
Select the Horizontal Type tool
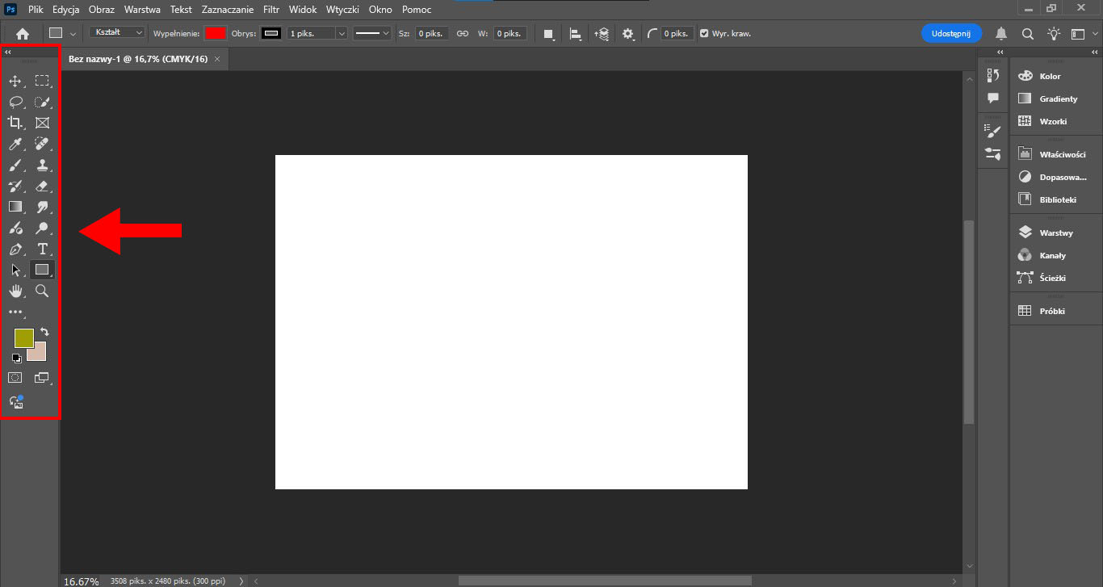coord(42,249)
